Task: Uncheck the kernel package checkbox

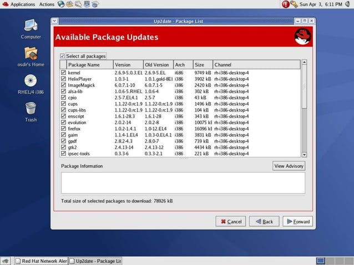Action: 63,73
